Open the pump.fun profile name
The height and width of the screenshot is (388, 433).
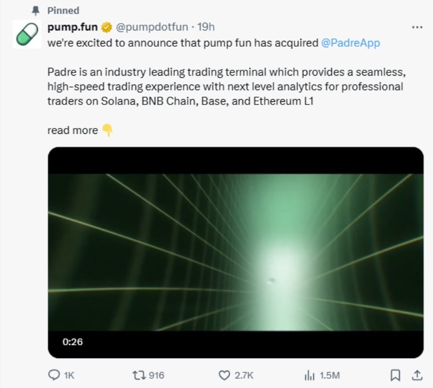coord(72,27)
